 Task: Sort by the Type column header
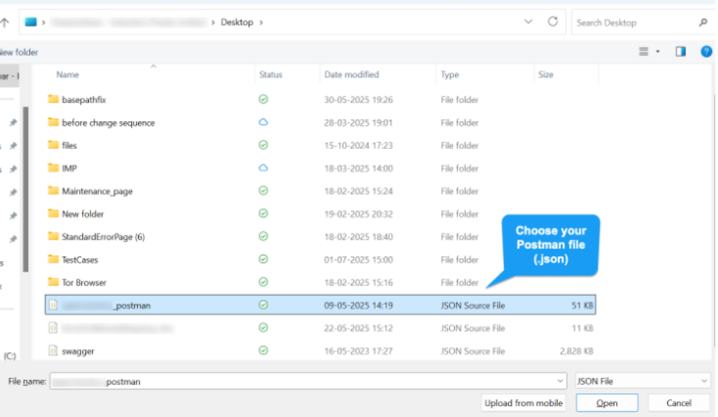(x=450, y=74)
